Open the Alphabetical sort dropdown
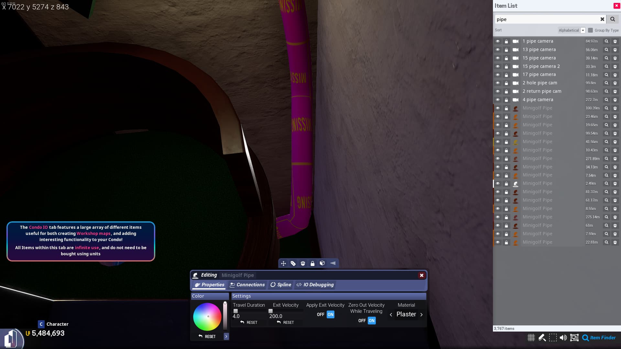The width and height of the screenshot is (621, 349). pyautogui.click(x=572, y=30)
